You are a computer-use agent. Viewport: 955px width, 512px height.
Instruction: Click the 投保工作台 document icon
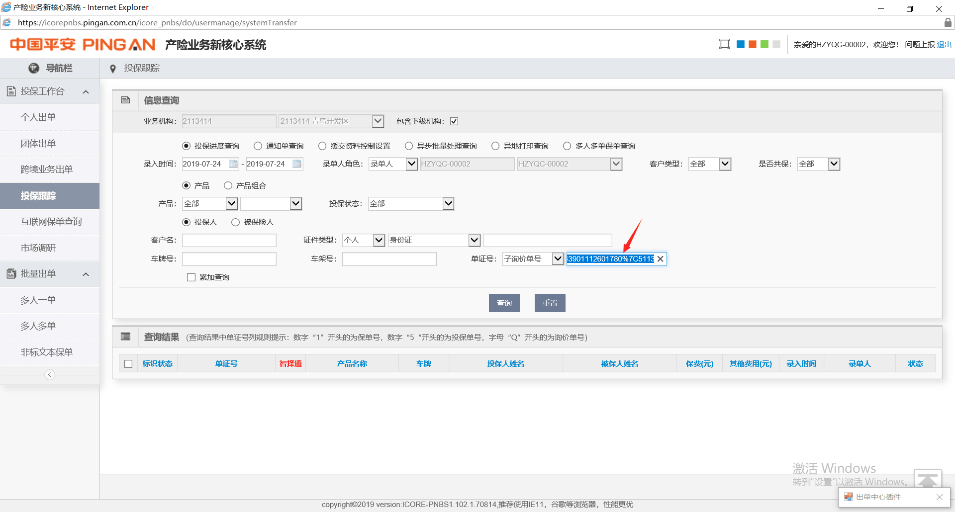coord(11,91)
